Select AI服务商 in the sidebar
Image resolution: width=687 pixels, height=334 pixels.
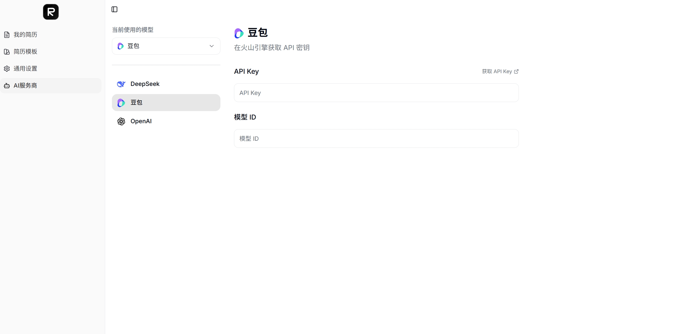click(51, 86)
